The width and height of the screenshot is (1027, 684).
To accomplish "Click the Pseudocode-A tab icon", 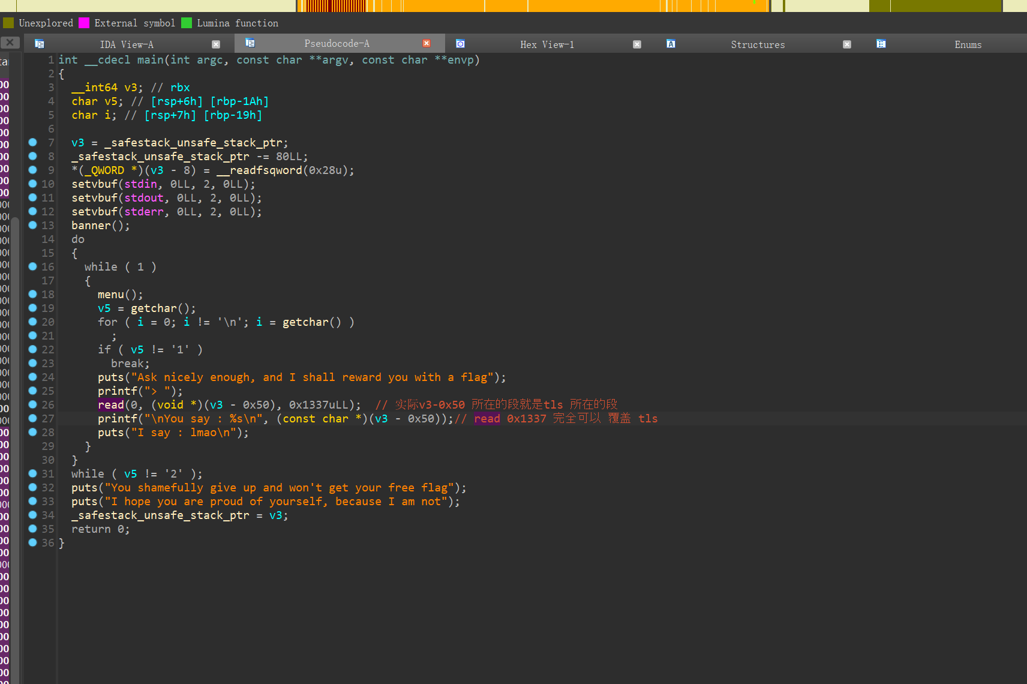I will point(250,43).
